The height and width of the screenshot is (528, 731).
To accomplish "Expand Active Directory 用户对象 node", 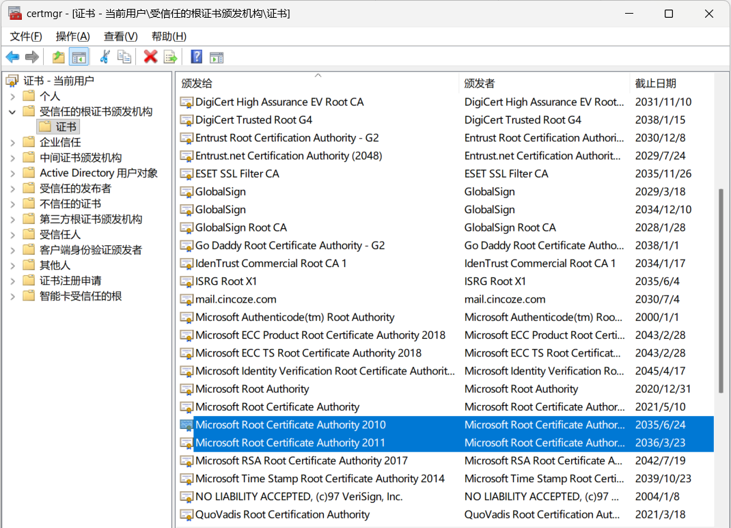I will pyautogui.click(x=12, y=173).
